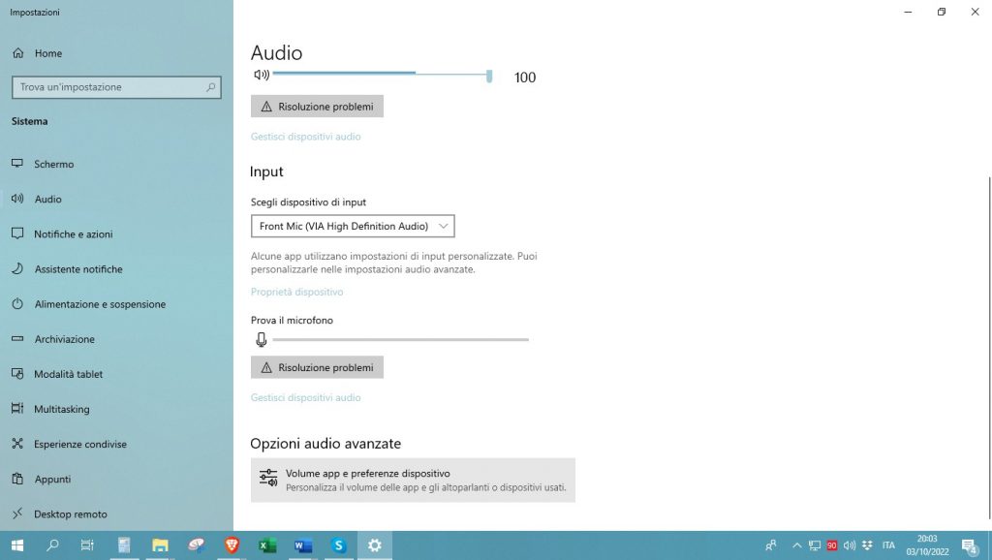Click the Risoluzione problemi button under Input

(x=317, y=367)
